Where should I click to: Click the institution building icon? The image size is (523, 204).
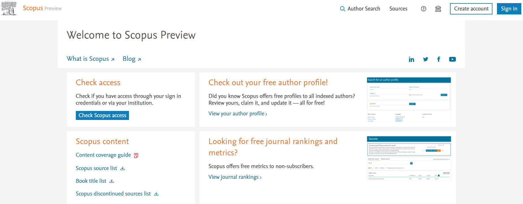pos(438,9)
